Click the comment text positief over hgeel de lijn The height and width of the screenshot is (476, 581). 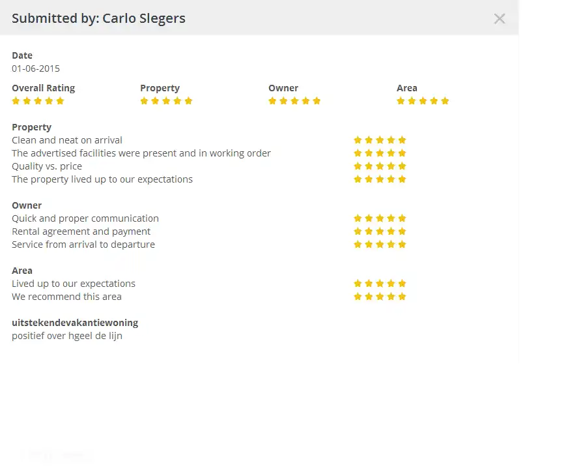67,336
